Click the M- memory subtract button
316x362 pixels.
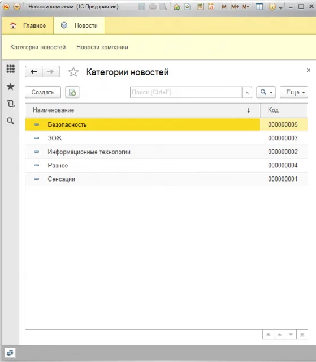coord(246,7)
